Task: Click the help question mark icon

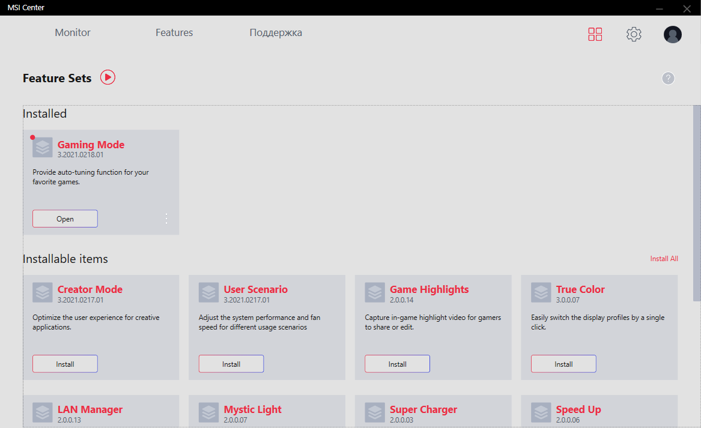Action: (668, 78)
